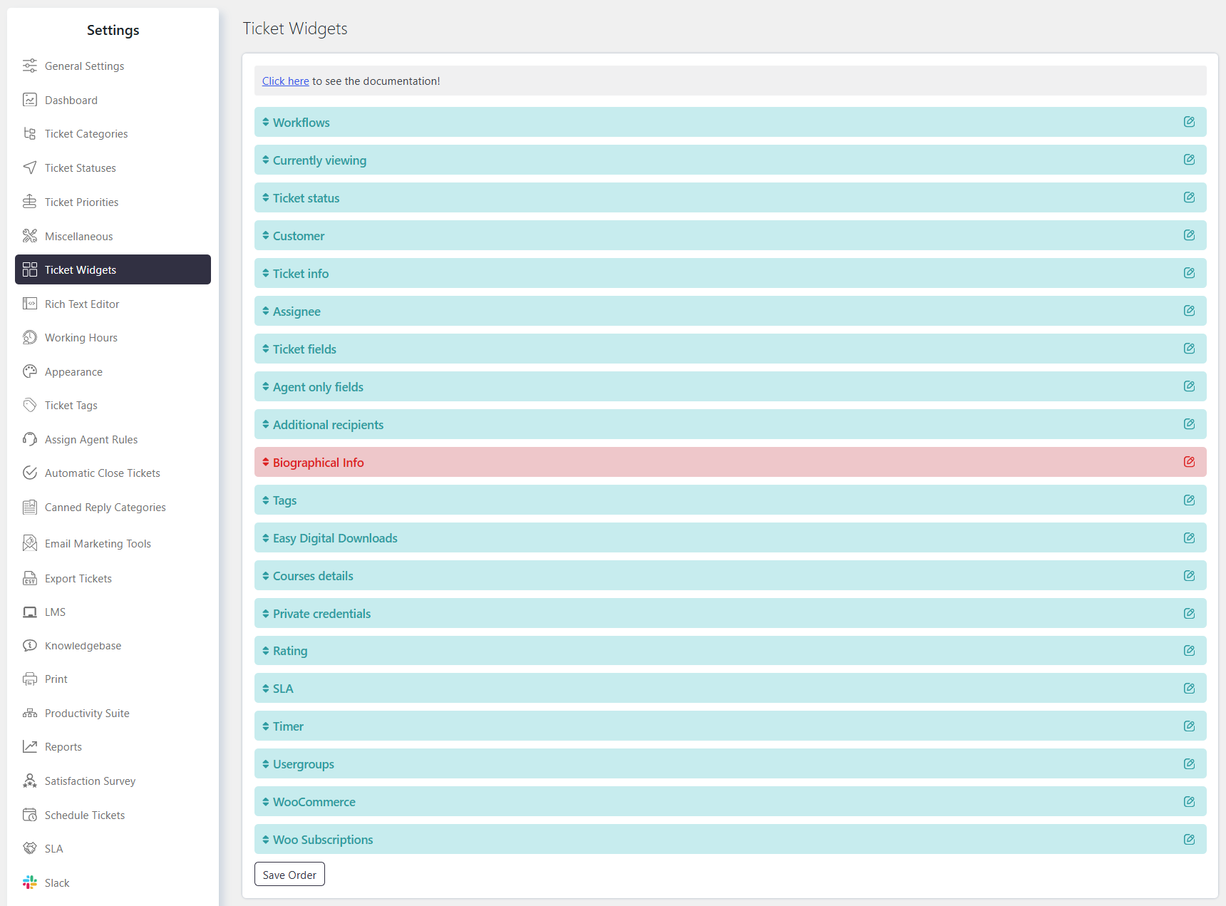Select the active Ticket Widgets menu item
Viewport: 1226px width, 906px height.
pyautogui.click(x=113, y=269)
